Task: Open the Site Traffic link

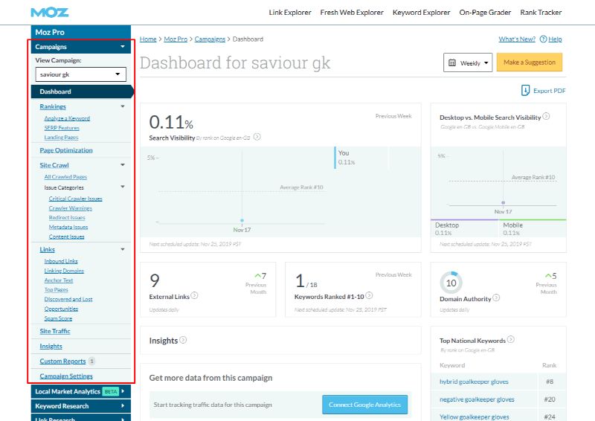Action: (x=55, y=331)
